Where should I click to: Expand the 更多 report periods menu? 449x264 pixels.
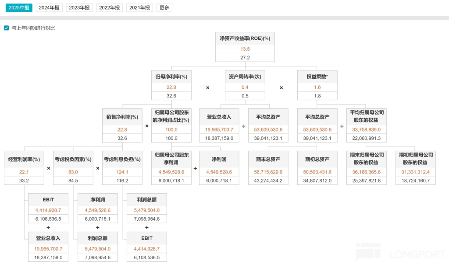pos(164,8)
